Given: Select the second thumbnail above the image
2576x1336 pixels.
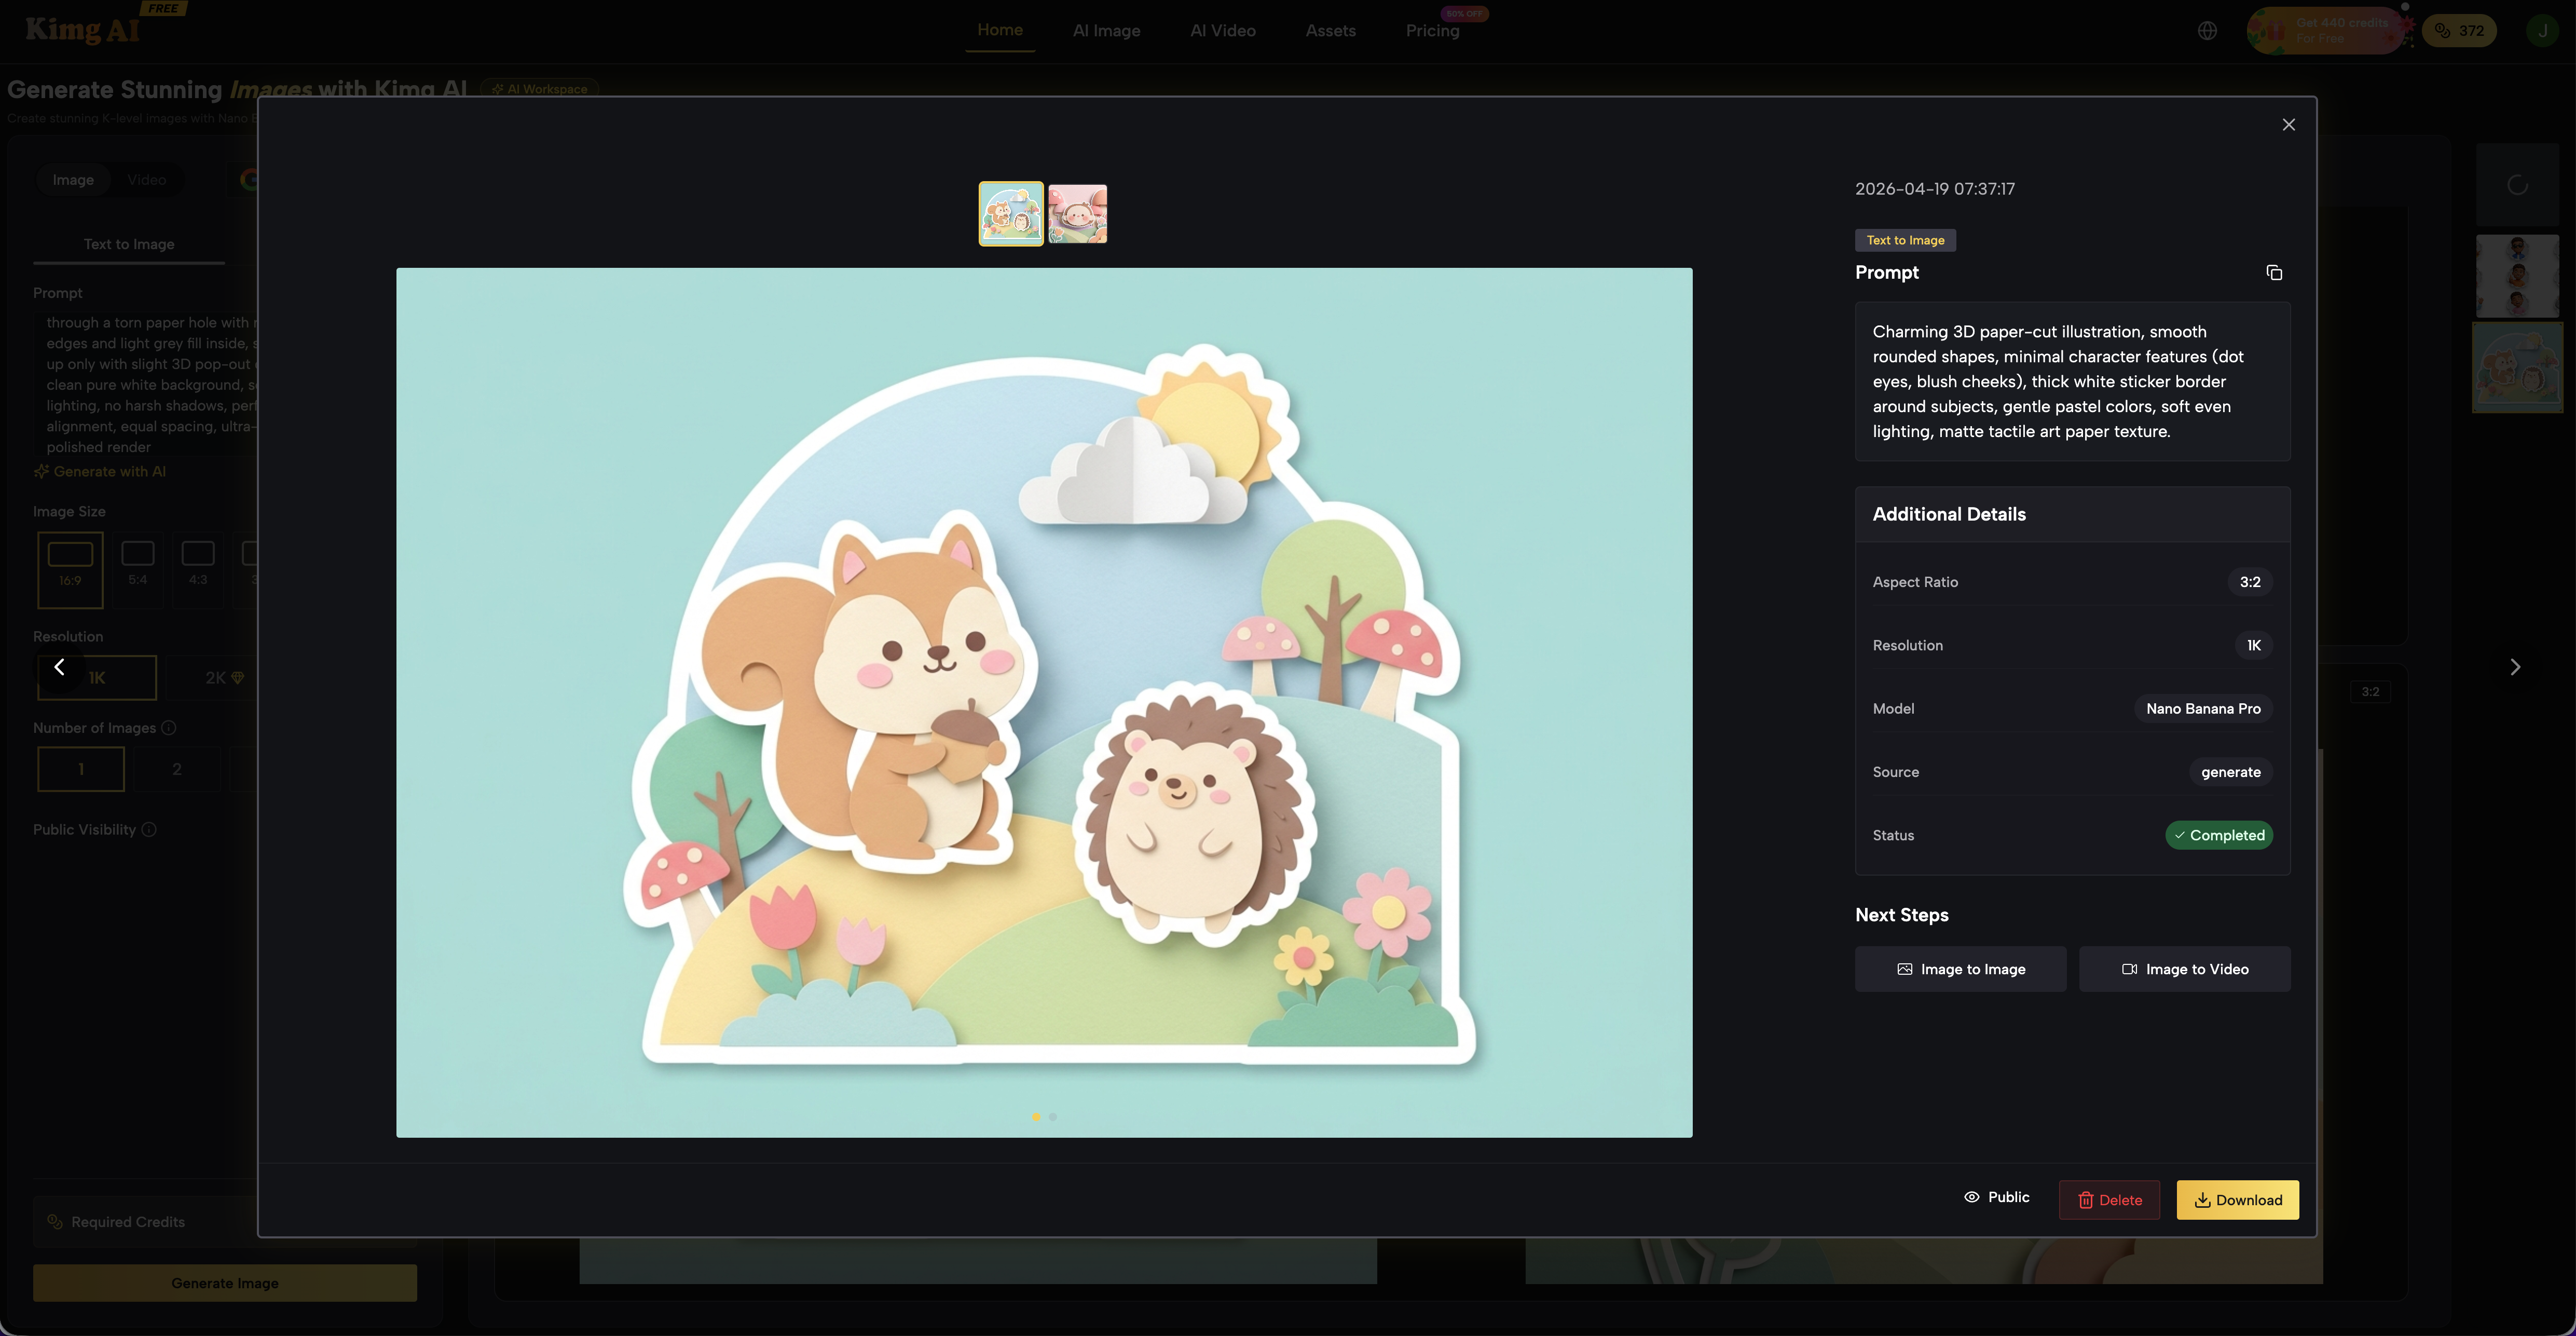Looking at the screenshot, I should [1078, 213].
